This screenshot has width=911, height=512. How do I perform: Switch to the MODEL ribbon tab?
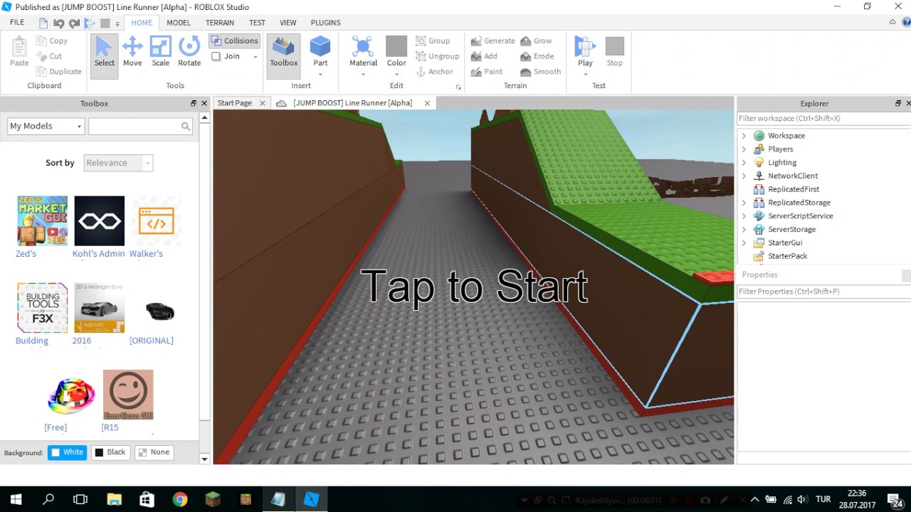(179, 23)
